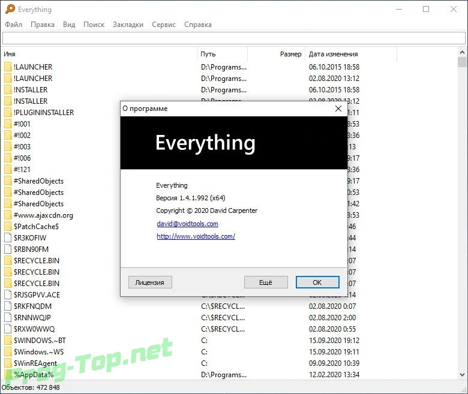
Task: Sort by the Имя column header
Action: pos(100,54)
